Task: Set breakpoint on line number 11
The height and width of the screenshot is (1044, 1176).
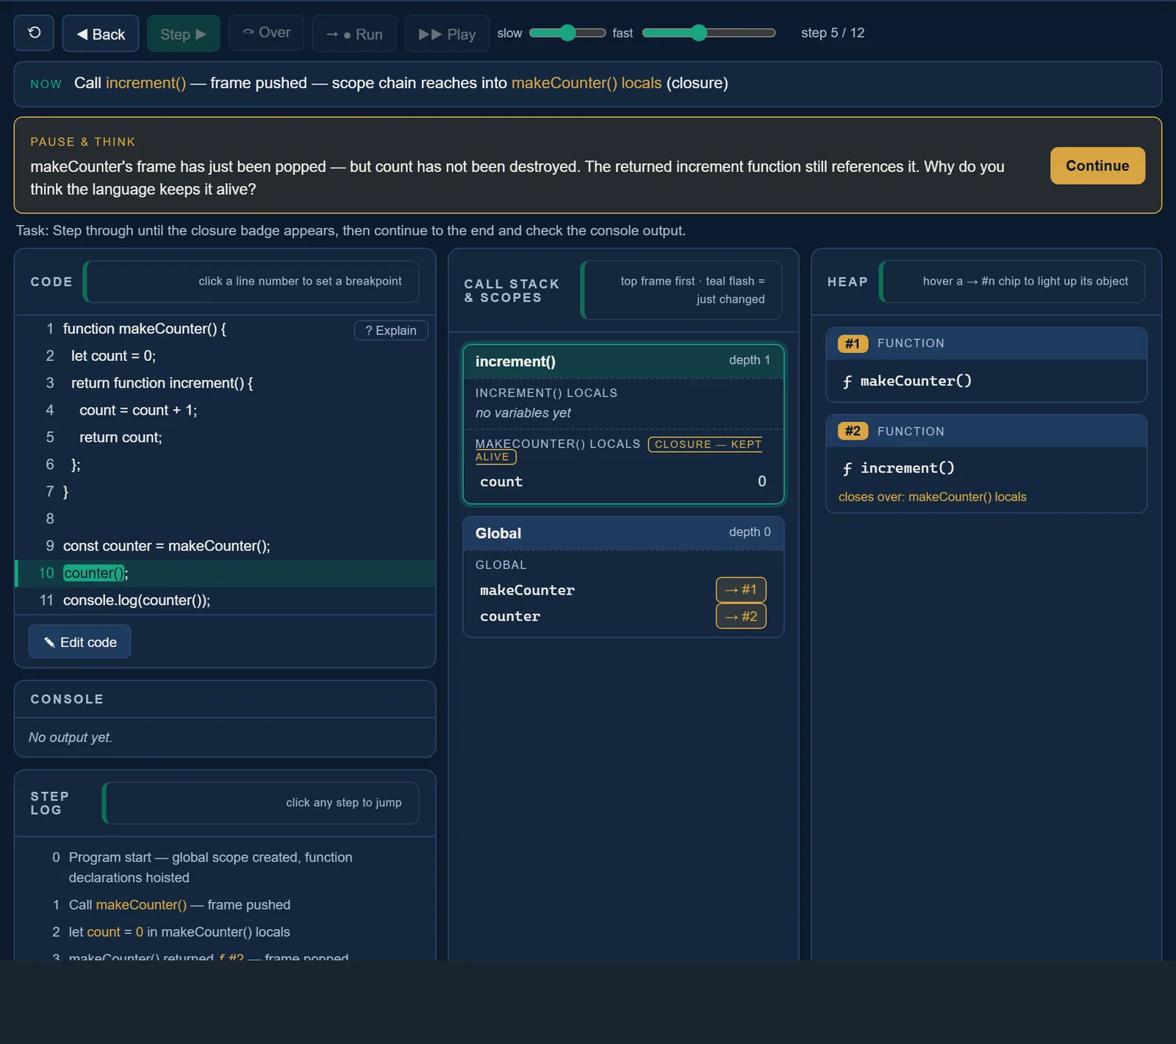Action: (46, 600)
